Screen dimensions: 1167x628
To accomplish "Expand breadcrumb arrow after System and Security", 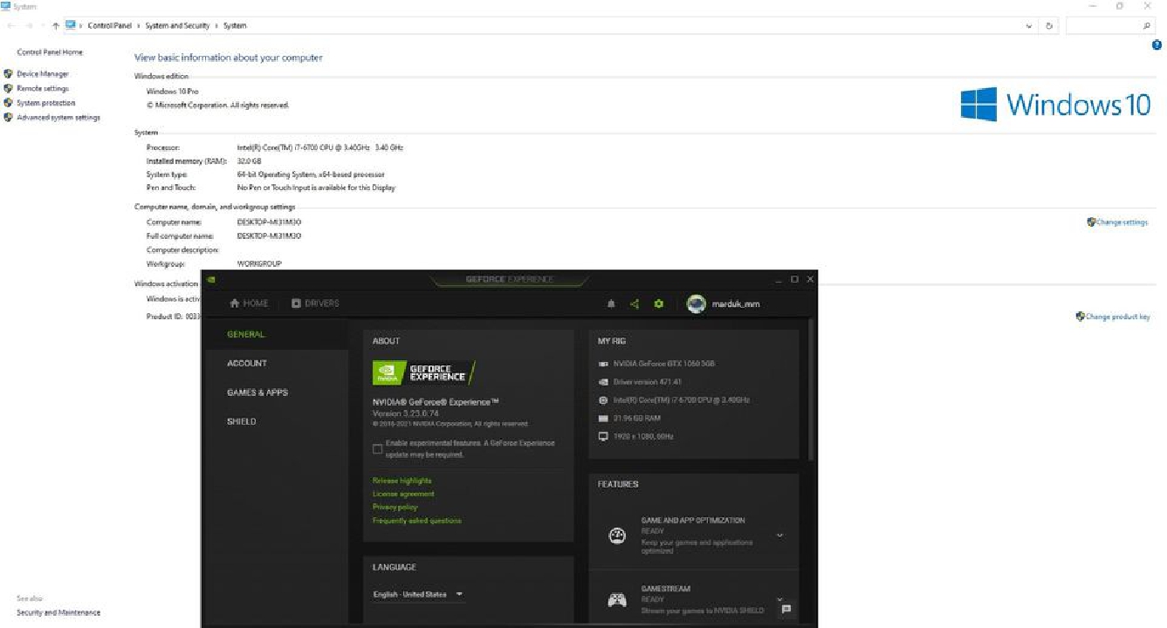I will [x=216, y=26].
